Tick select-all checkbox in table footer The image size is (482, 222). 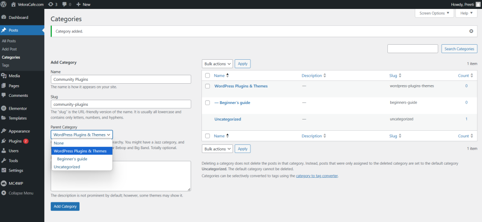pyautogui.click(x=208, y=136)
